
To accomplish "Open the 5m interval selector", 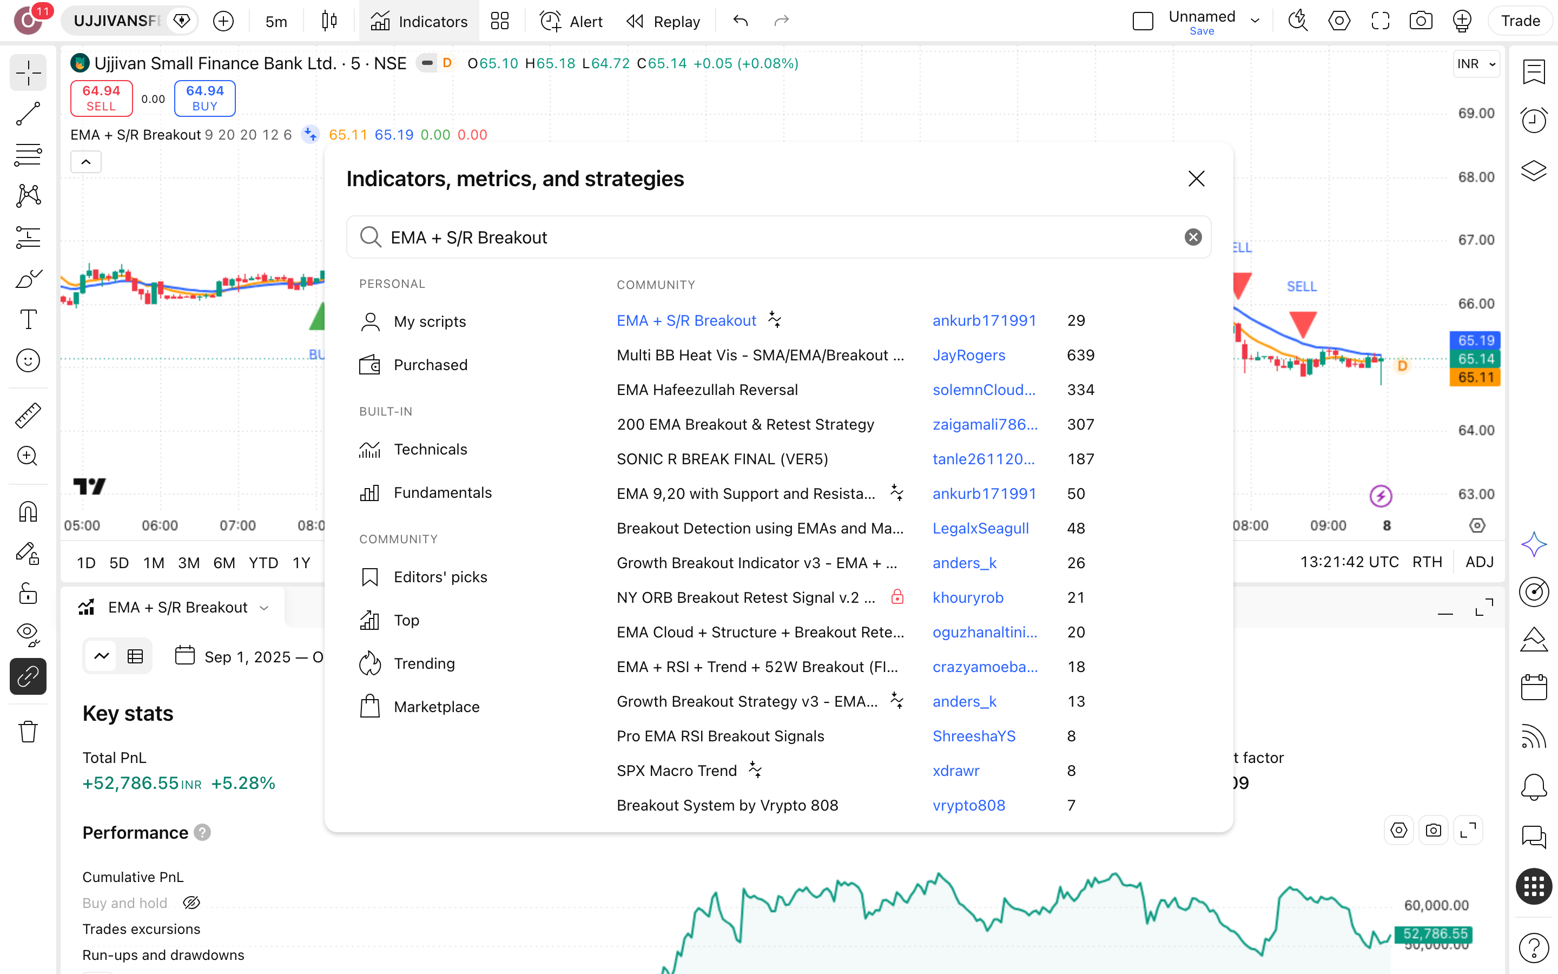I will (x=276, y=21).
